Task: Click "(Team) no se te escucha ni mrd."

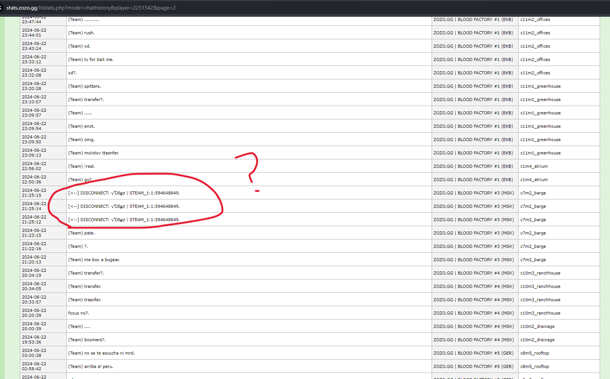Action: pos(101,353)
